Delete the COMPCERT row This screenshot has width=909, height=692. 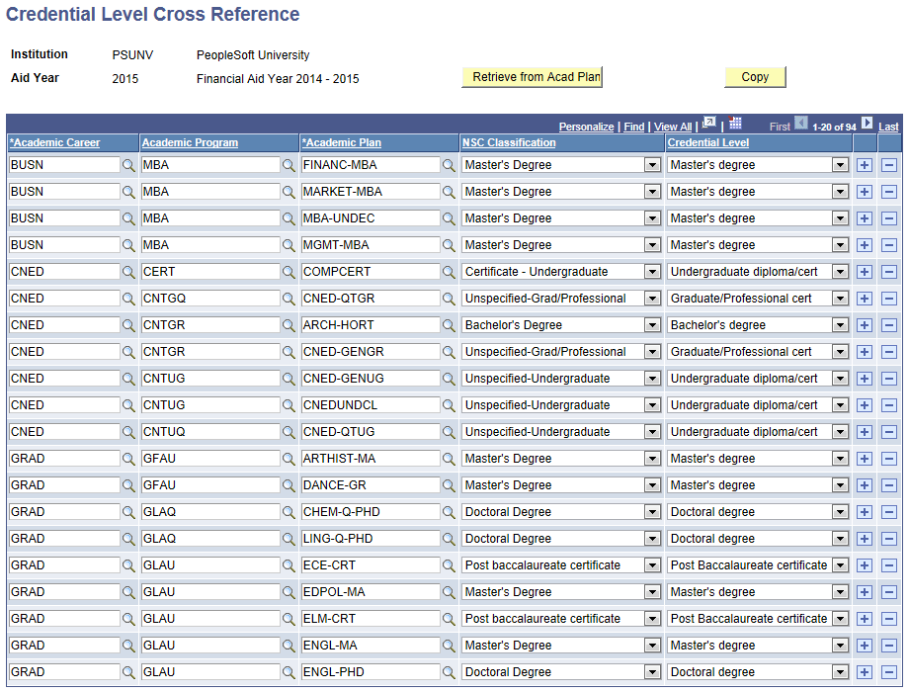pos(888,271)
